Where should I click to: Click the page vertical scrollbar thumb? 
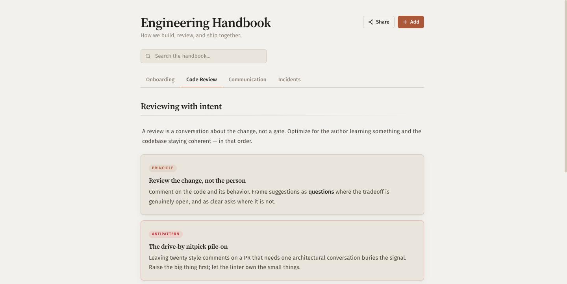[x=565, y=86]
